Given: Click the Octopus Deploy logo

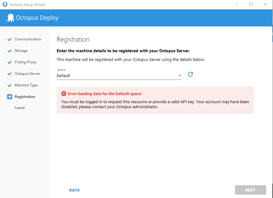Looking at the screenshot, I should pyautogui.click(x=32, y=18).
